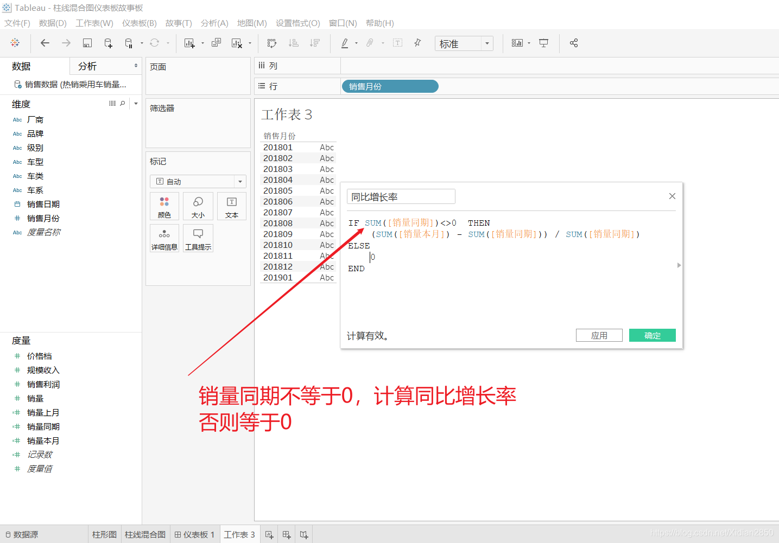Open dropdown arrow next to clear sheet icon
Screen dimensions: 779x543
(250, 43)
